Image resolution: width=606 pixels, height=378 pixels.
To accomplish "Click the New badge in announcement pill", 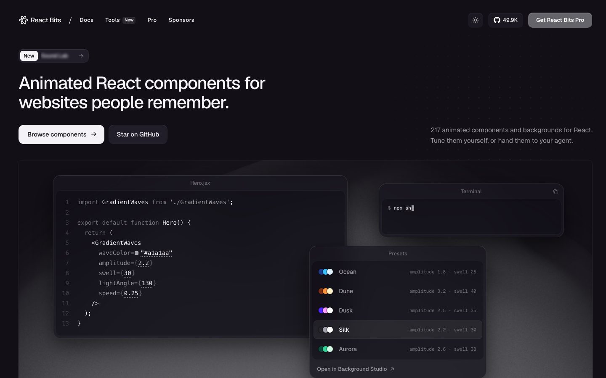I will [x=29, y=56].
